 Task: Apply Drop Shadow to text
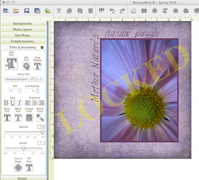tap(37, 66)
